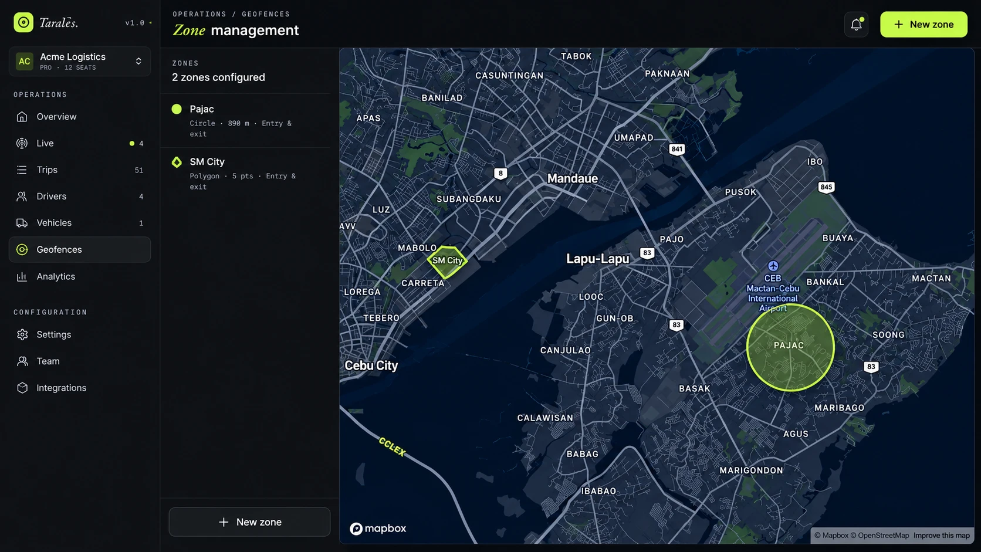Click the Settings gear icon
981x552 pixels.
click(22, 334)
